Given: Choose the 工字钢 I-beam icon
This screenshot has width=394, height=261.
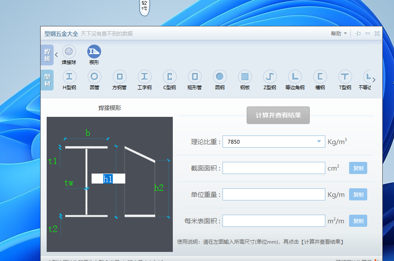Looking at the screenshot, I should (144, 77).
